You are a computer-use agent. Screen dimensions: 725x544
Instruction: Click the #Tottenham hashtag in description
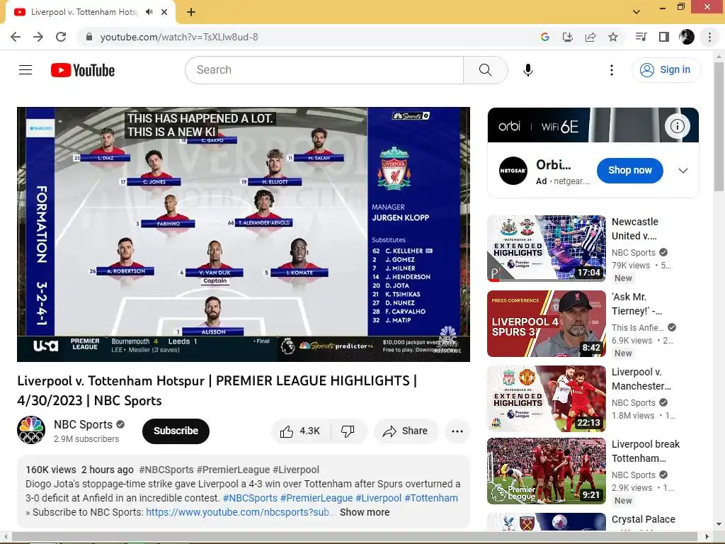tap(431, 498)
